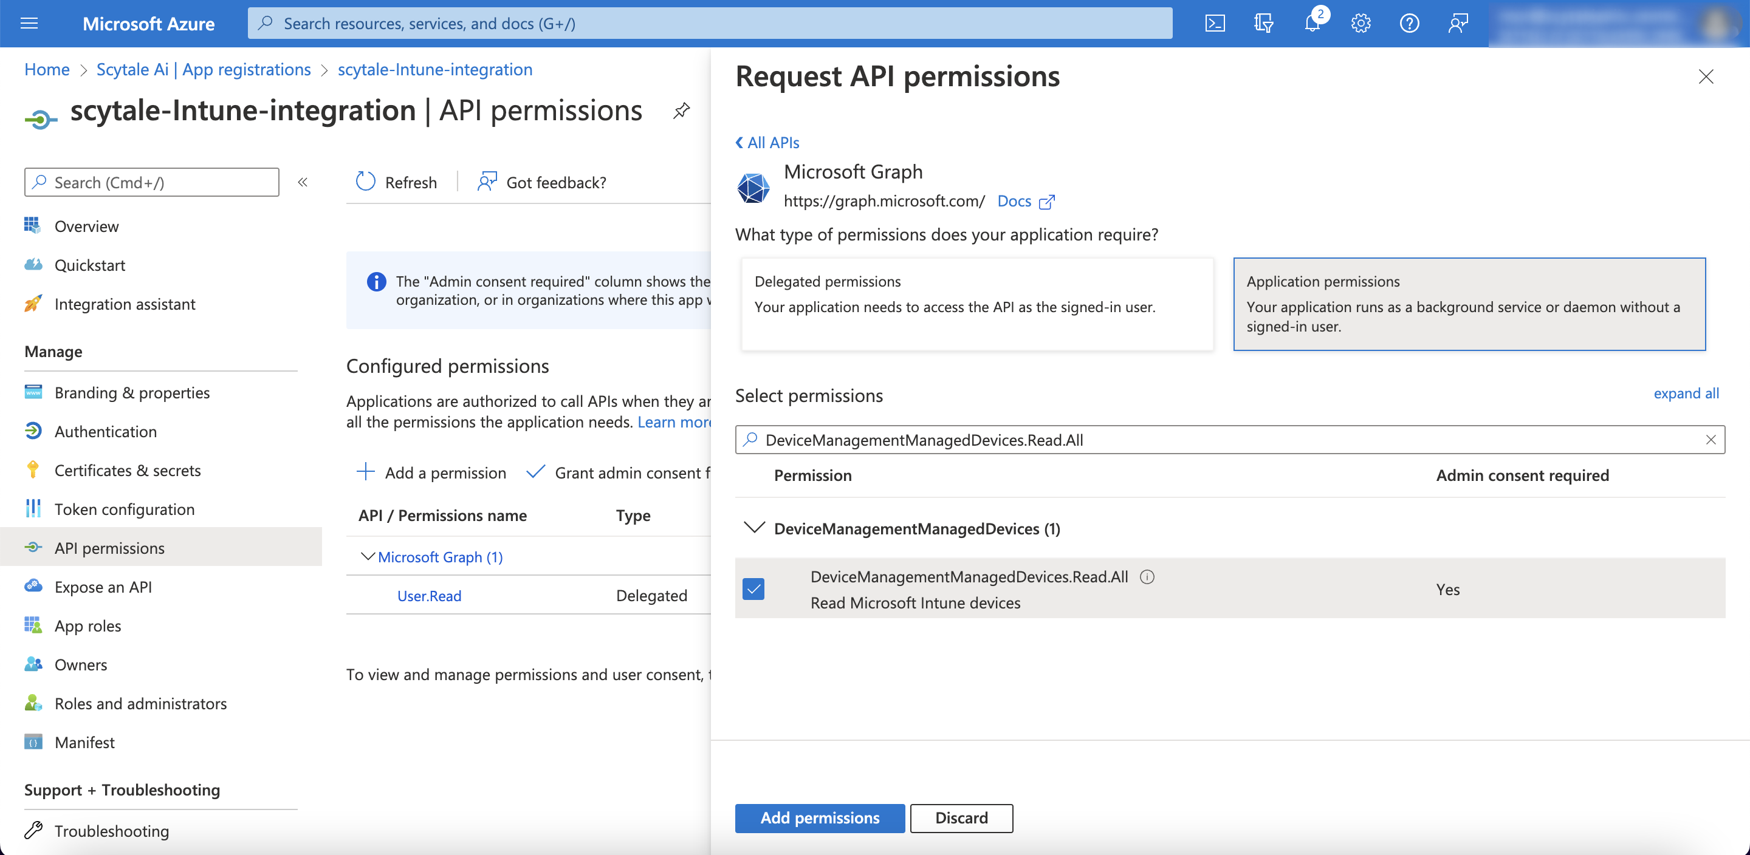
Task: Click the Admin consent required column header
Action: coord(1522,475)
